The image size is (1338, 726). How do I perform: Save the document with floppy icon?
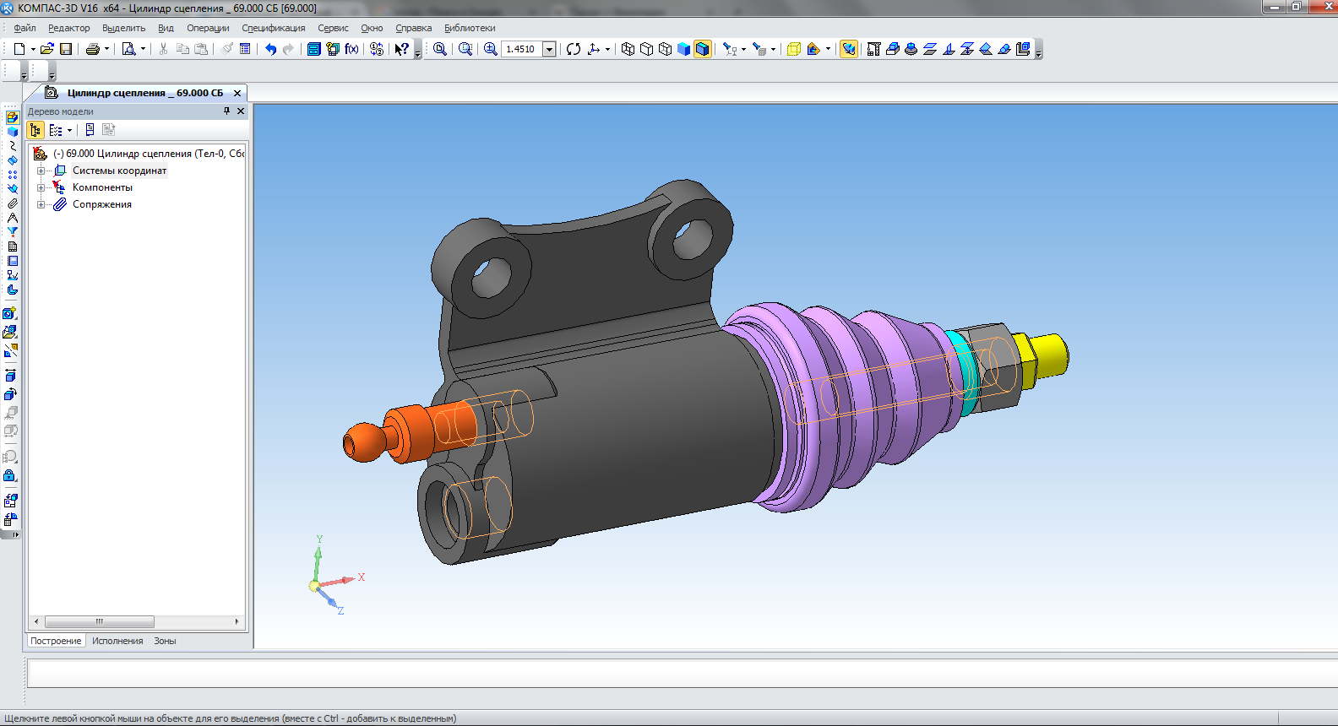pyautogui.click(x=66, y=49)
